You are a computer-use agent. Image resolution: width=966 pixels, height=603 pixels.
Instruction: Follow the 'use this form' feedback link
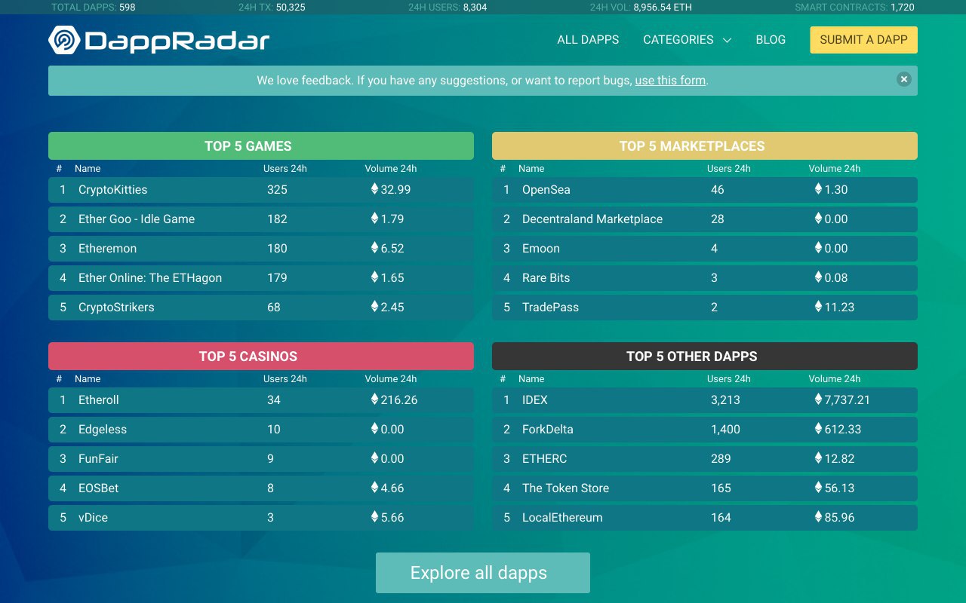670,81
